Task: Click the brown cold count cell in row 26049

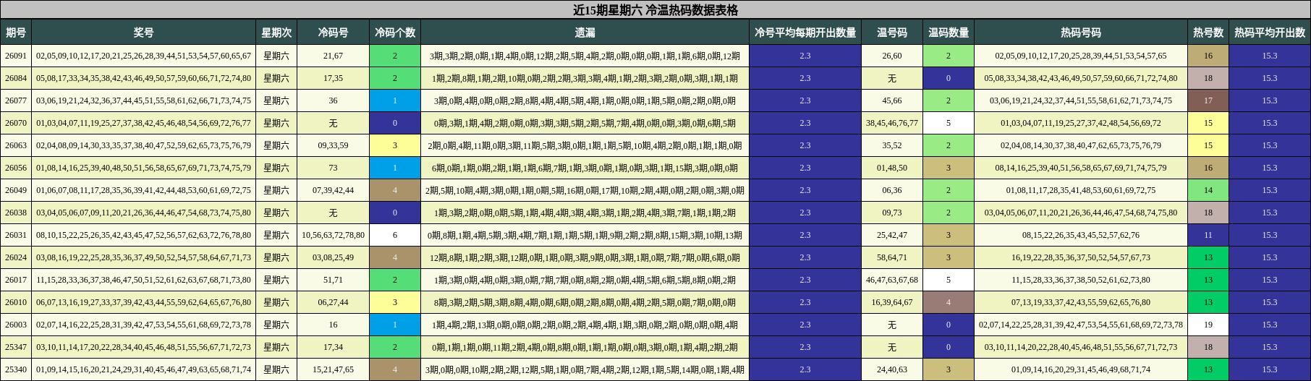Action: tap(395, 190)
